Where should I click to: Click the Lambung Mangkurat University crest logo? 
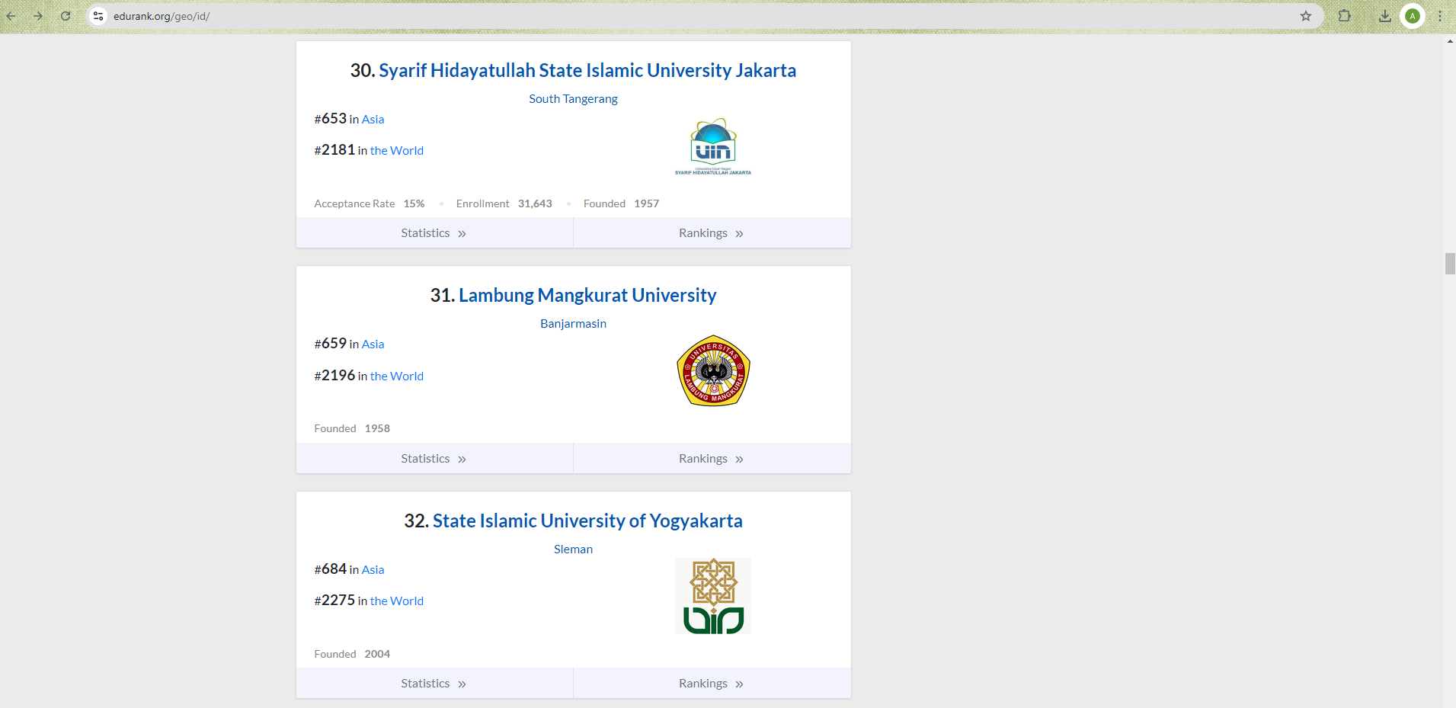713,371
